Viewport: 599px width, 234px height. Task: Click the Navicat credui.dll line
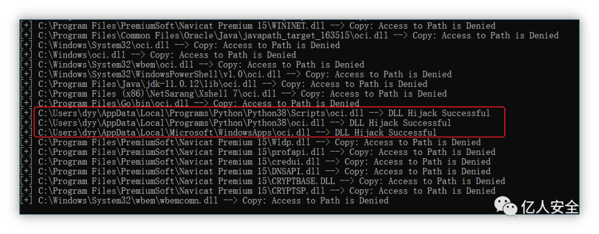(x=256, y=162)
